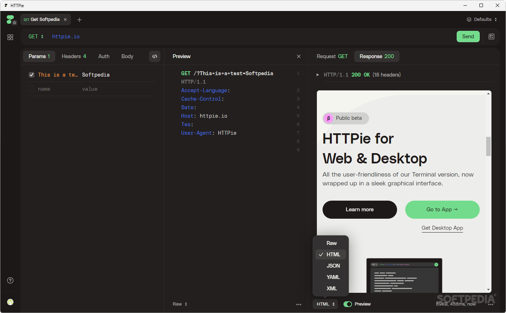The image size is (506, 313).
Task: Choose JSON from format menu
Action: click(331, 266)
